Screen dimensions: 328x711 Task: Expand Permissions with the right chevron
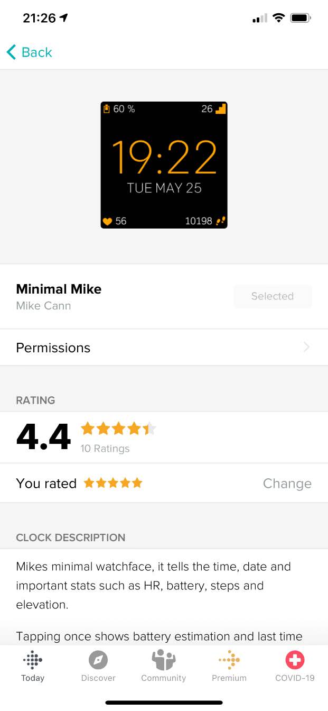pos(306,348)
